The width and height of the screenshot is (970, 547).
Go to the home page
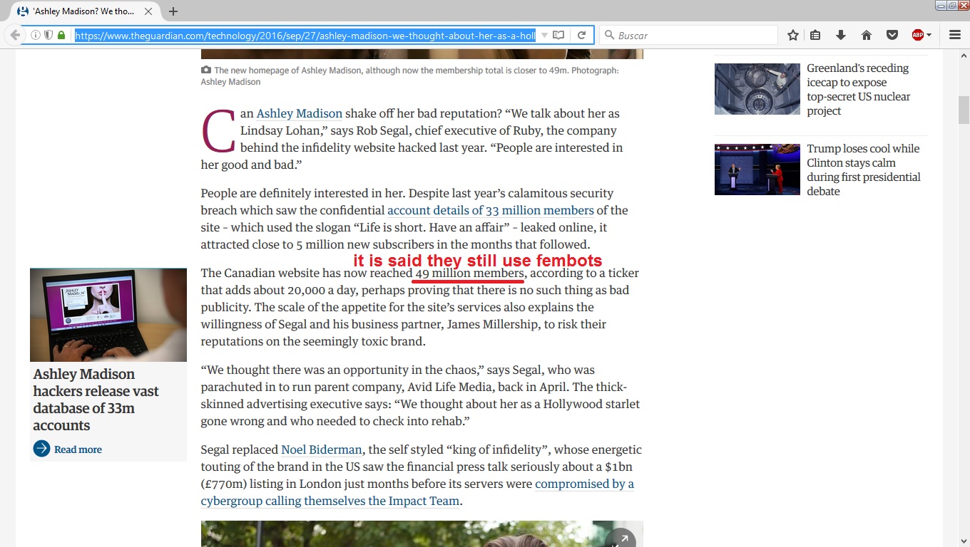(867, 35)
